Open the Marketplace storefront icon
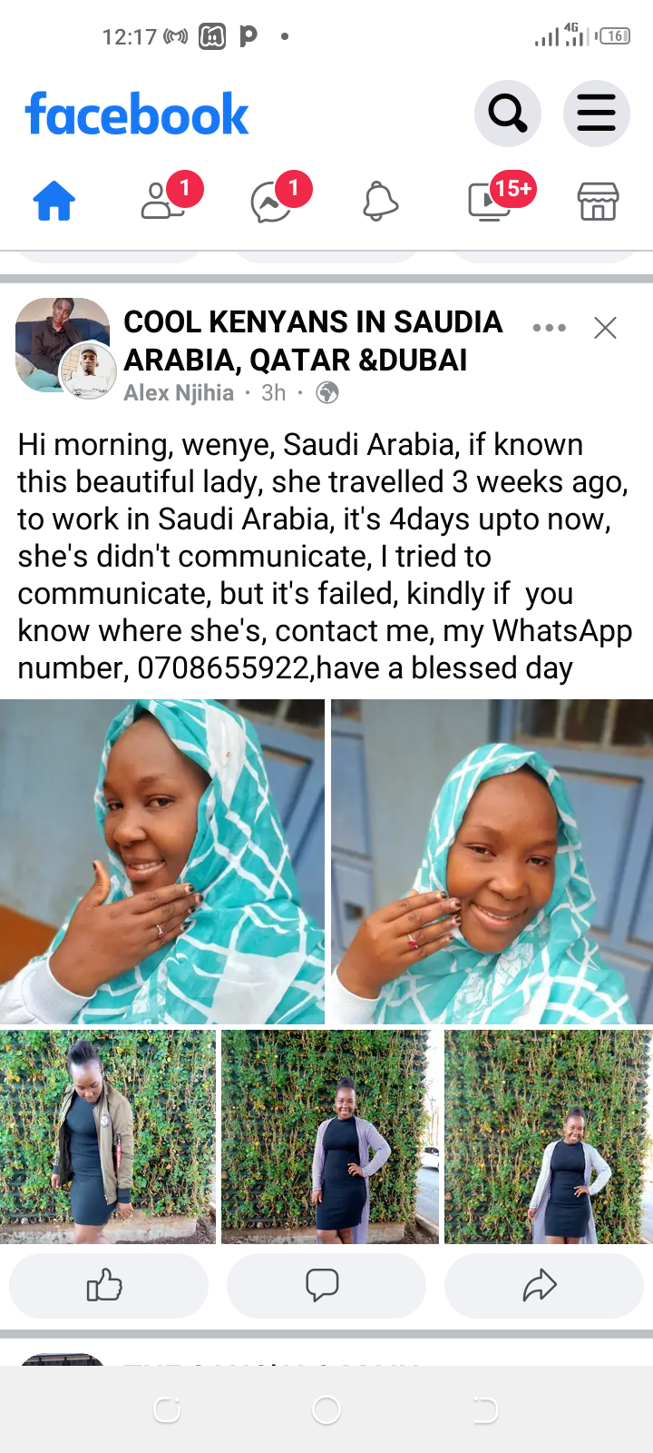This screenshot has width=653, height=1453. coord(599,201)
